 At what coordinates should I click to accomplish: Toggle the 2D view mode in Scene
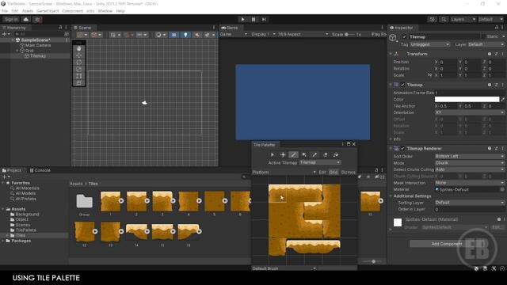(x=173, y=35)
